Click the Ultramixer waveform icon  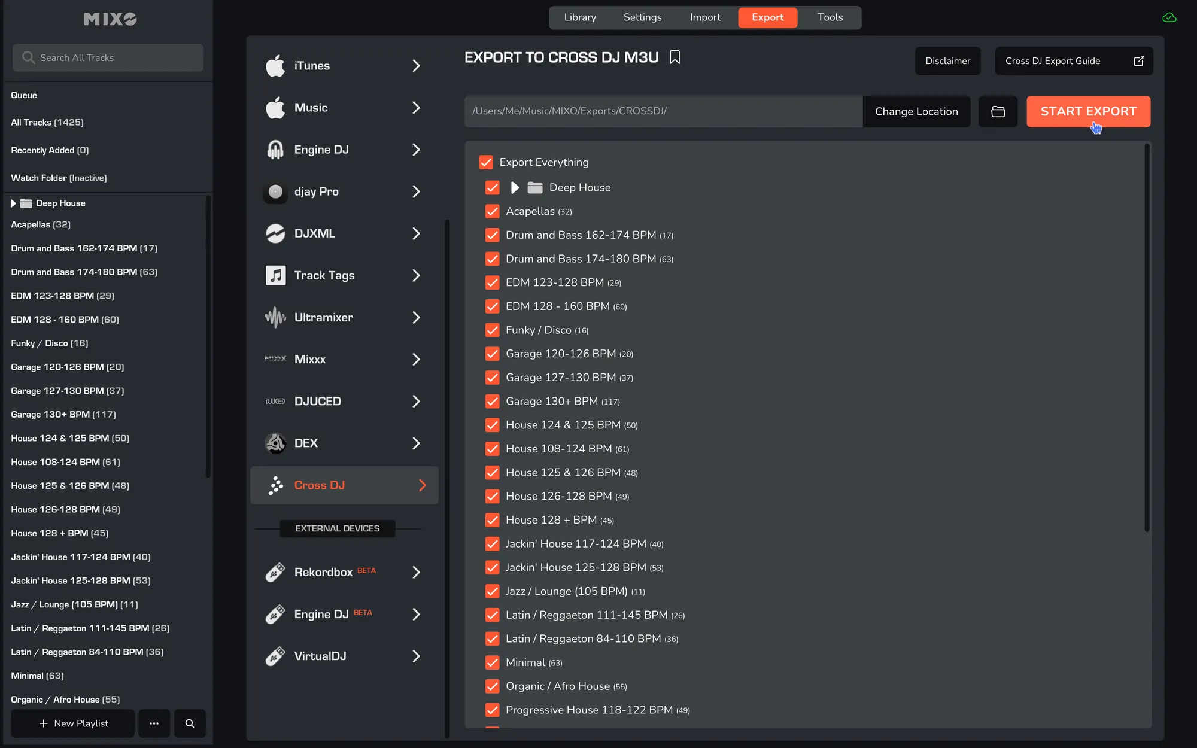[275, 317]
